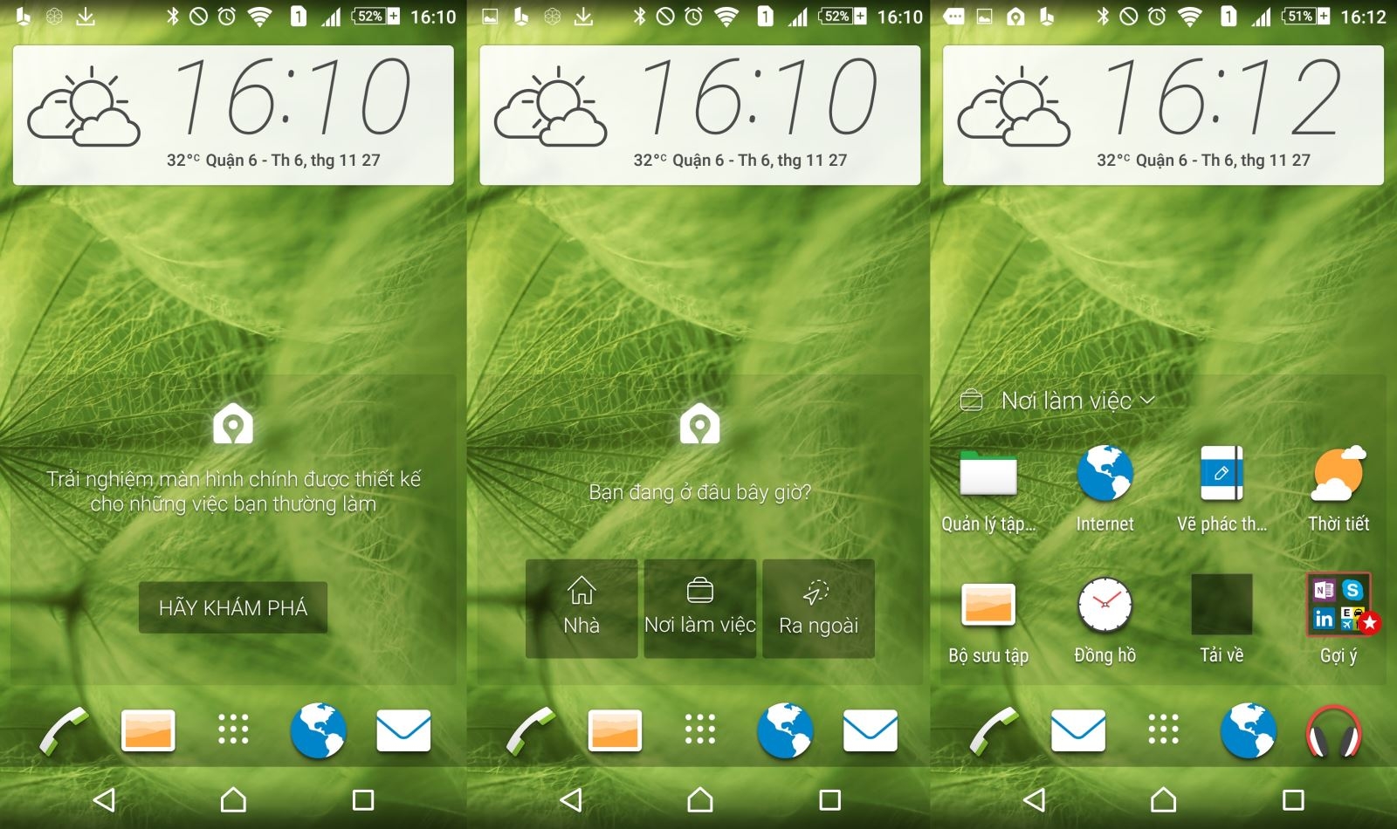1397x829 pixels.
Task: Select the Nơi làm việc location option
Action: click(x=699, y=608)
